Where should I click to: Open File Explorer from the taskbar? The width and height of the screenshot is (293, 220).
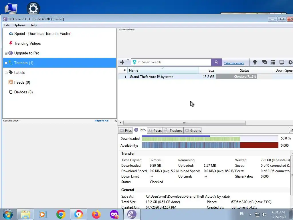[x=25, y=214]
